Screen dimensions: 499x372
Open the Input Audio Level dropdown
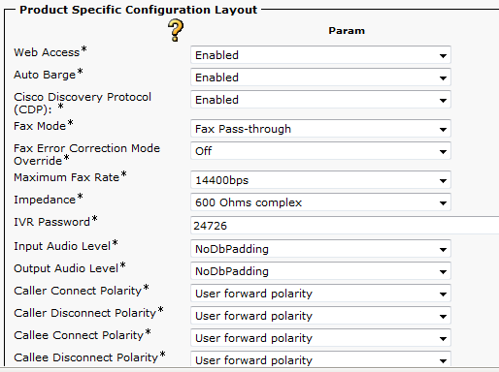coord(320,249)
